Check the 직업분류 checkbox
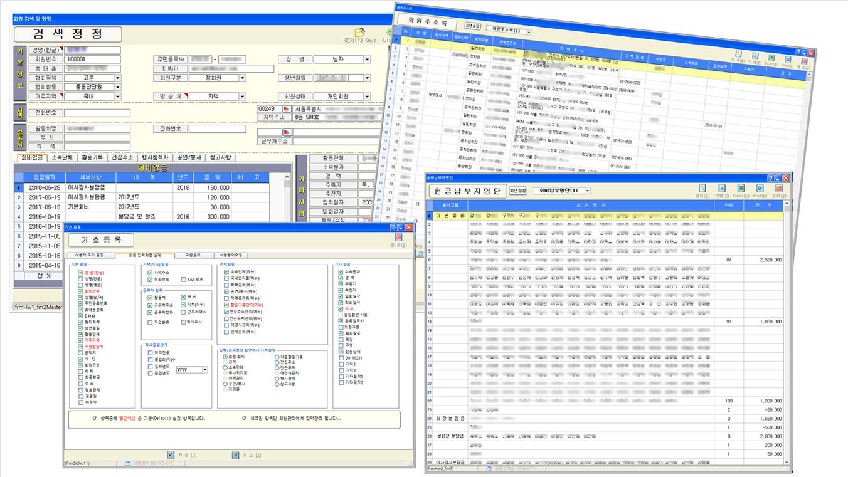Image resolution: width=848 pixels, height=477 pixels. click(x=149, y=322)
